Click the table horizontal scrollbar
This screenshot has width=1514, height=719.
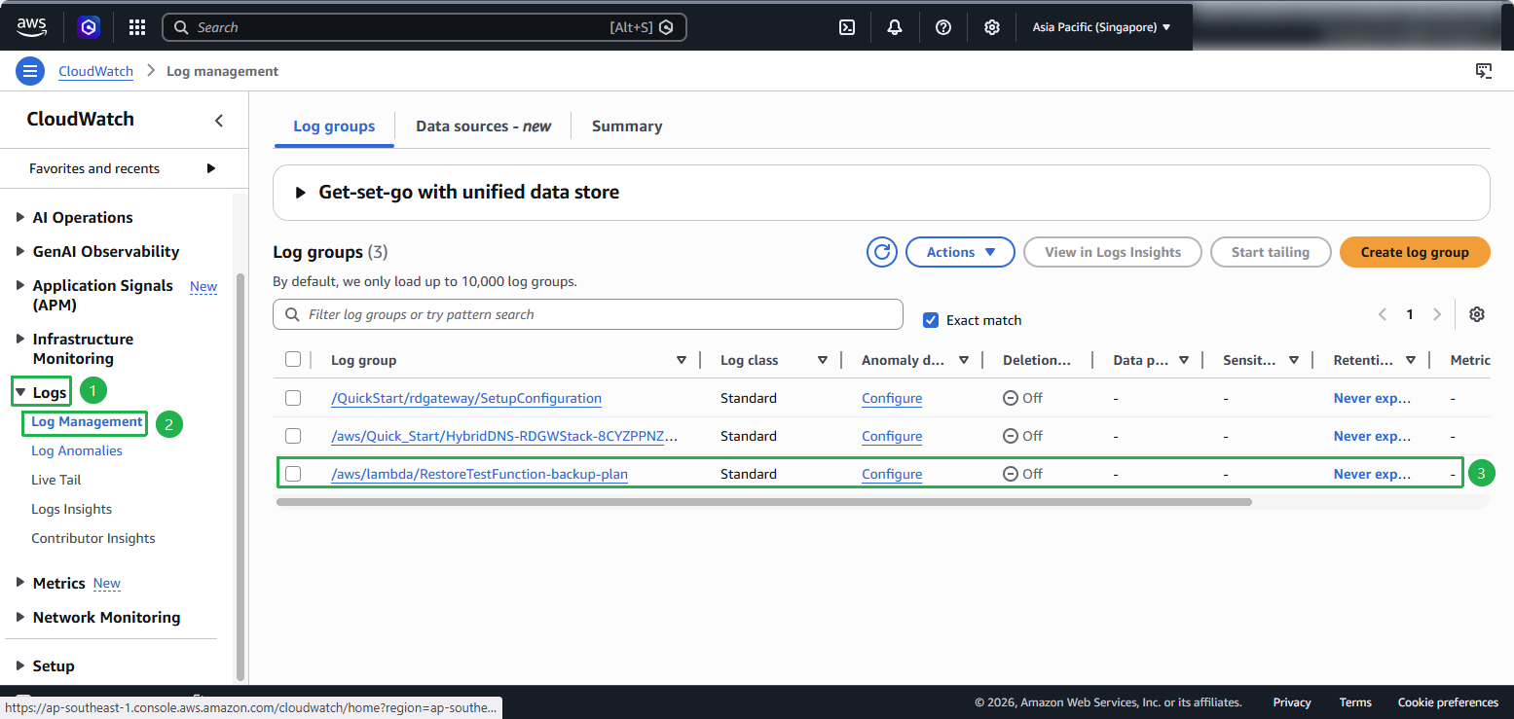coord(763,502)
